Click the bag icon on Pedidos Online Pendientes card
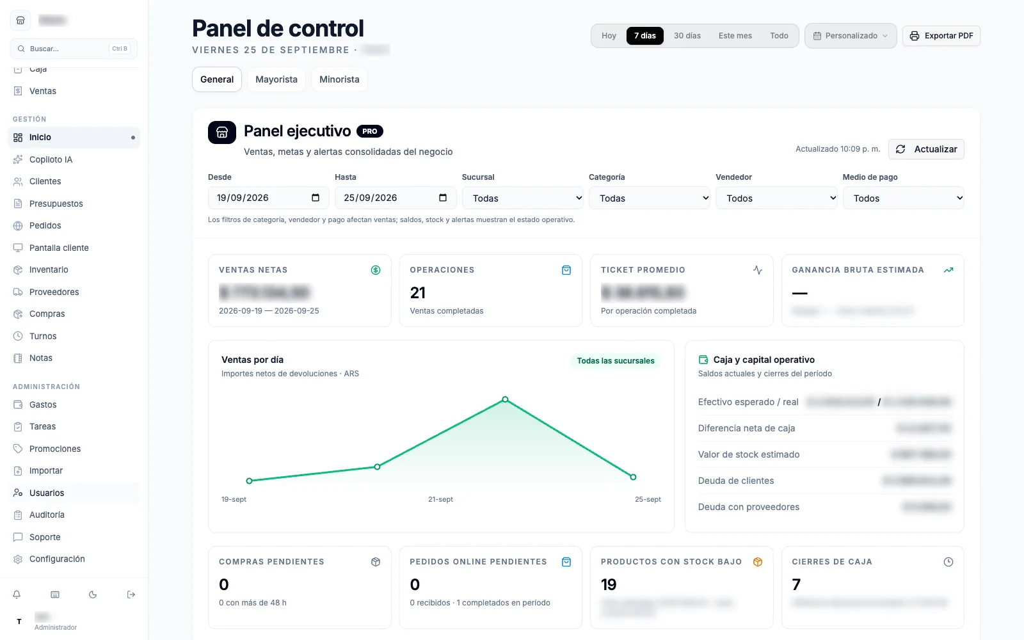 [x=566, y=562]
